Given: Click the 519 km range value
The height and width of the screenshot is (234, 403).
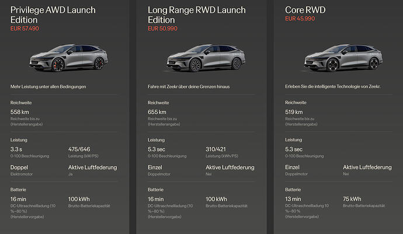Looking at the screenshot, I should pyautogui.click(x=294, y=112).
